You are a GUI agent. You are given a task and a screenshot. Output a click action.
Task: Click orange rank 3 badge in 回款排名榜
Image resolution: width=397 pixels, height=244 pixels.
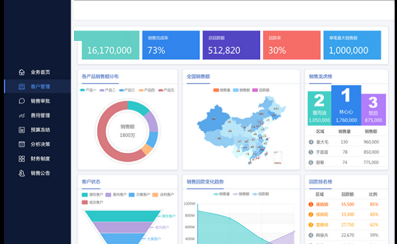click(x=311, y=225)
